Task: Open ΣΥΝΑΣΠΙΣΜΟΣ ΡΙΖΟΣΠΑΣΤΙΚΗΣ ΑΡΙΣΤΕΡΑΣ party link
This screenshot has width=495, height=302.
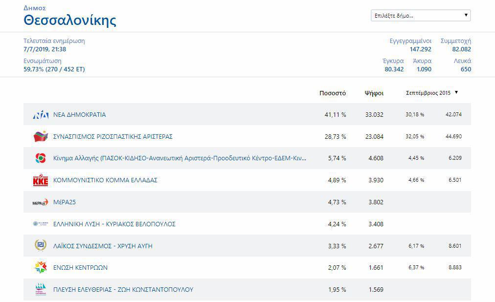Action: point(112,137)
